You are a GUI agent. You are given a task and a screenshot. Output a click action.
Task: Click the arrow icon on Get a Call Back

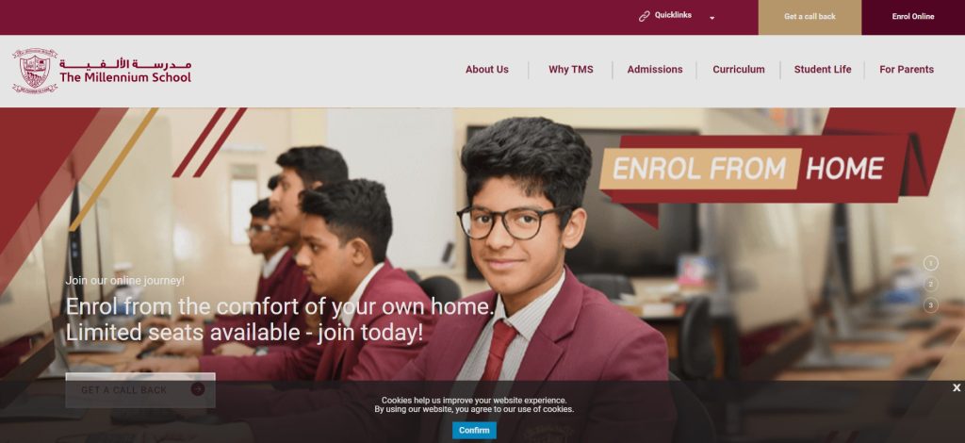pos(198,389)
